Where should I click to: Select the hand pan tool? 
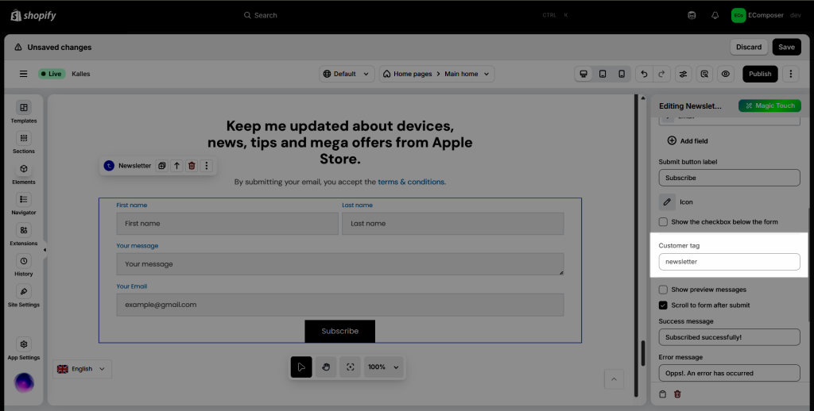[x=325, y=367]
